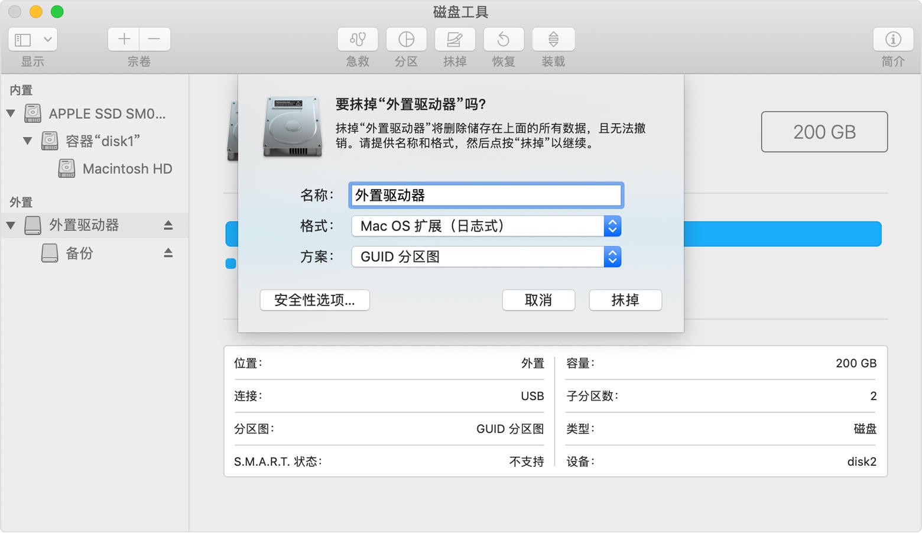The width and height of the screenshot is (922, 533).
Task: Add a volume with the plus button
Action: tap(124, 40)
